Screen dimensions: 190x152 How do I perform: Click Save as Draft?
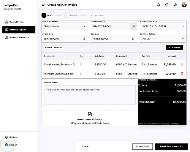pyautogui.click(x=142, y=146)
